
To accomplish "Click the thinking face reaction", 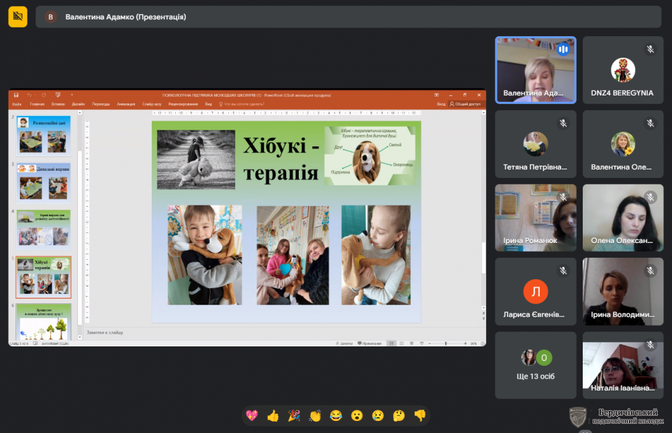I will (399, 416).
